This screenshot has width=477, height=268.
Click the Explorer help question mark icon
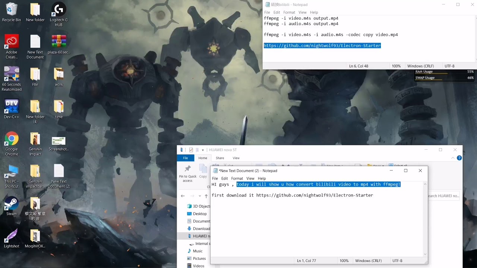tap(459, 158)
